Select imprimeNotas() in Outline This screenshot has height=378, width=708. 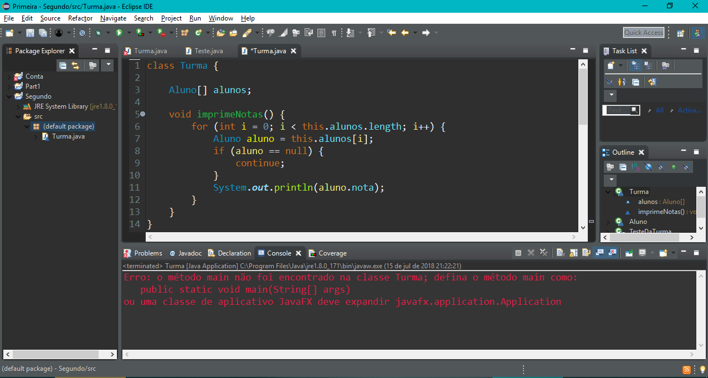click(660, 212)
